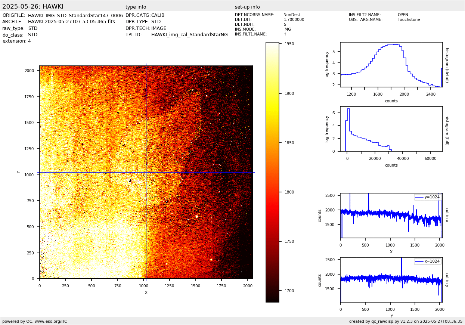Click the crosshair intersection on the detector image
Viewport: 465px width, 325px height.
[146, 172]
